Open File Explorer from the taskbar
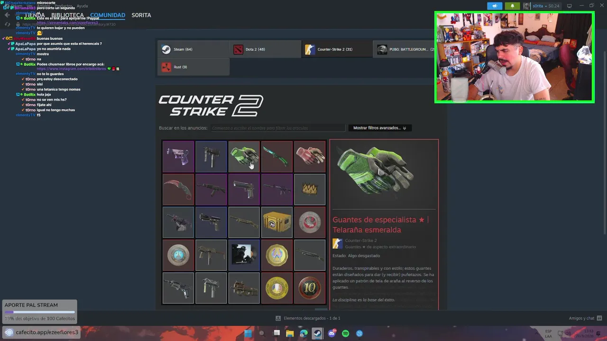The image size is (607, 341). pyautogui.click(x=290, y=333)
